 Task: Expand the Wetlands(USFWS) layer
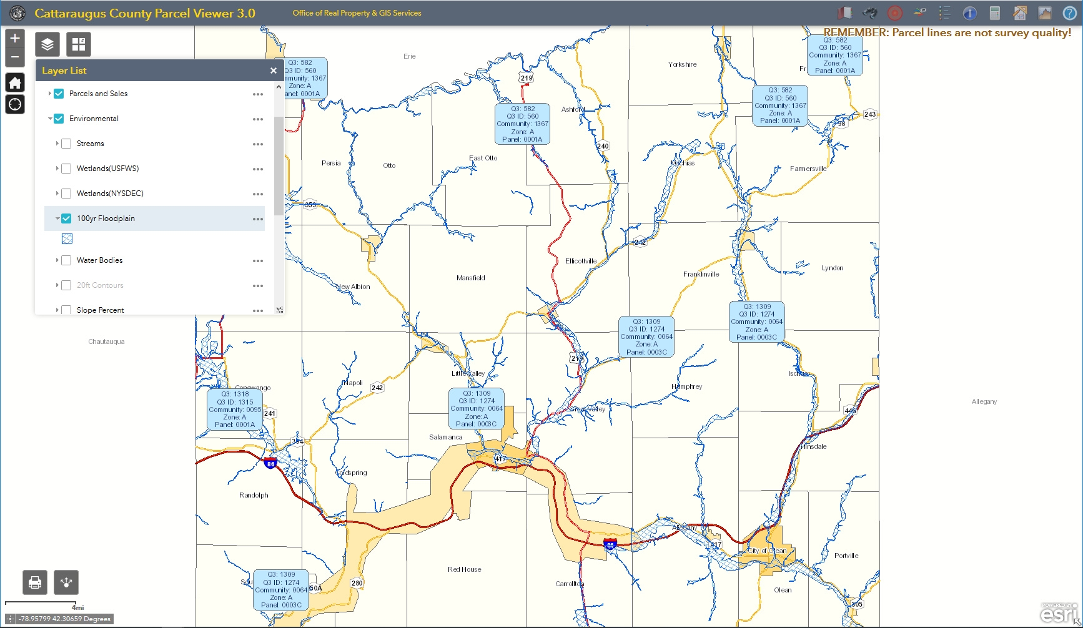tap(56, 168)
